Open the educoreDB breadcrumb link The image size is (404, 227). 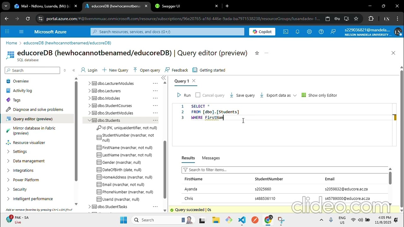[x=67, y=43]
